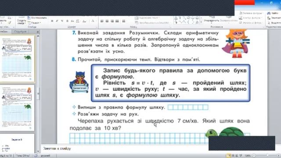Image resolution: width=281 pixels, height=158 pixels.
Task: Select the down arrow shape in gallery
Action: (193, 18)
